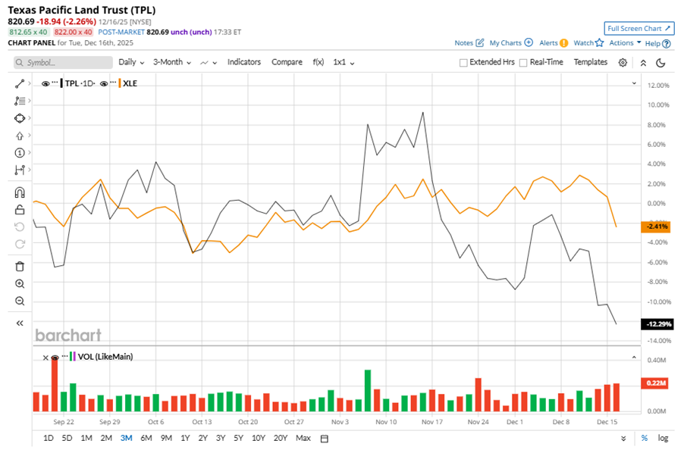Open chart settings gear icon
Viewport: 684px width, 453px height.
pyautogui.click(x=623, y=63)
